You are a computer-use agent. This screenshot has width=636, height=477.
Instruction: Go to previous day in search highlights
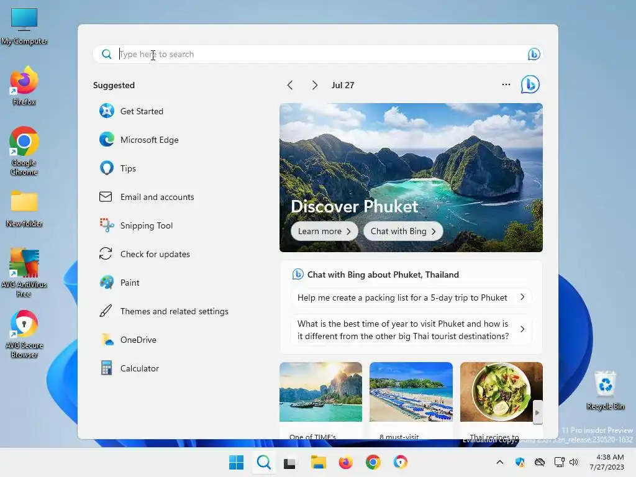point(289,85)
